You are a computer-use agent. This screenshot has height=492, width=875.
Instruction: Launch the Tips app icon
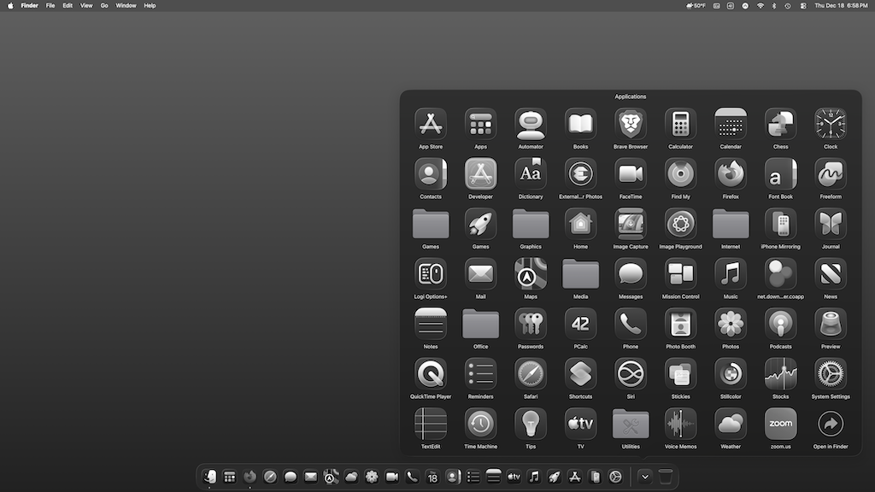click(530, 424)
